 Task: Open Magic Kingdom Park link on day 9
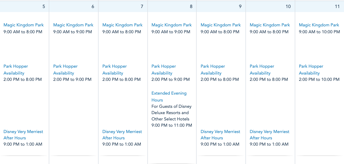click(221, 25)
